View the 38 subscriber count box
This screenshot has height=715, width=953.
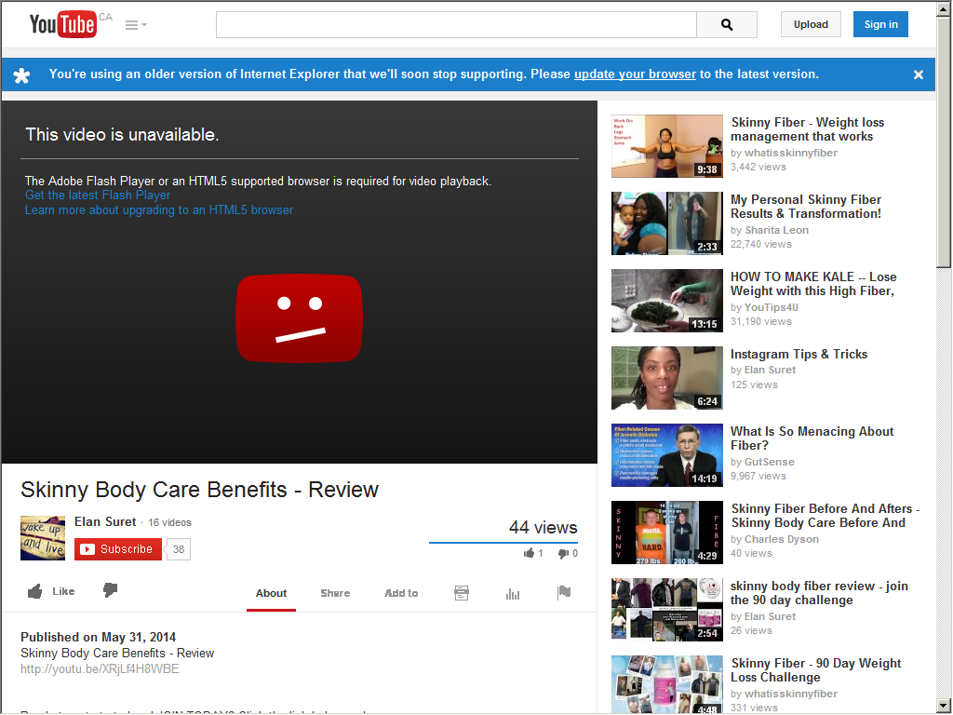178,549
